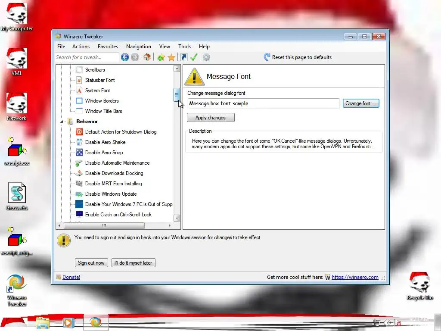Select the Scrollbars tree item text
Image resolution: width=441 pixels, height=331 pixels.
(95, 70)
